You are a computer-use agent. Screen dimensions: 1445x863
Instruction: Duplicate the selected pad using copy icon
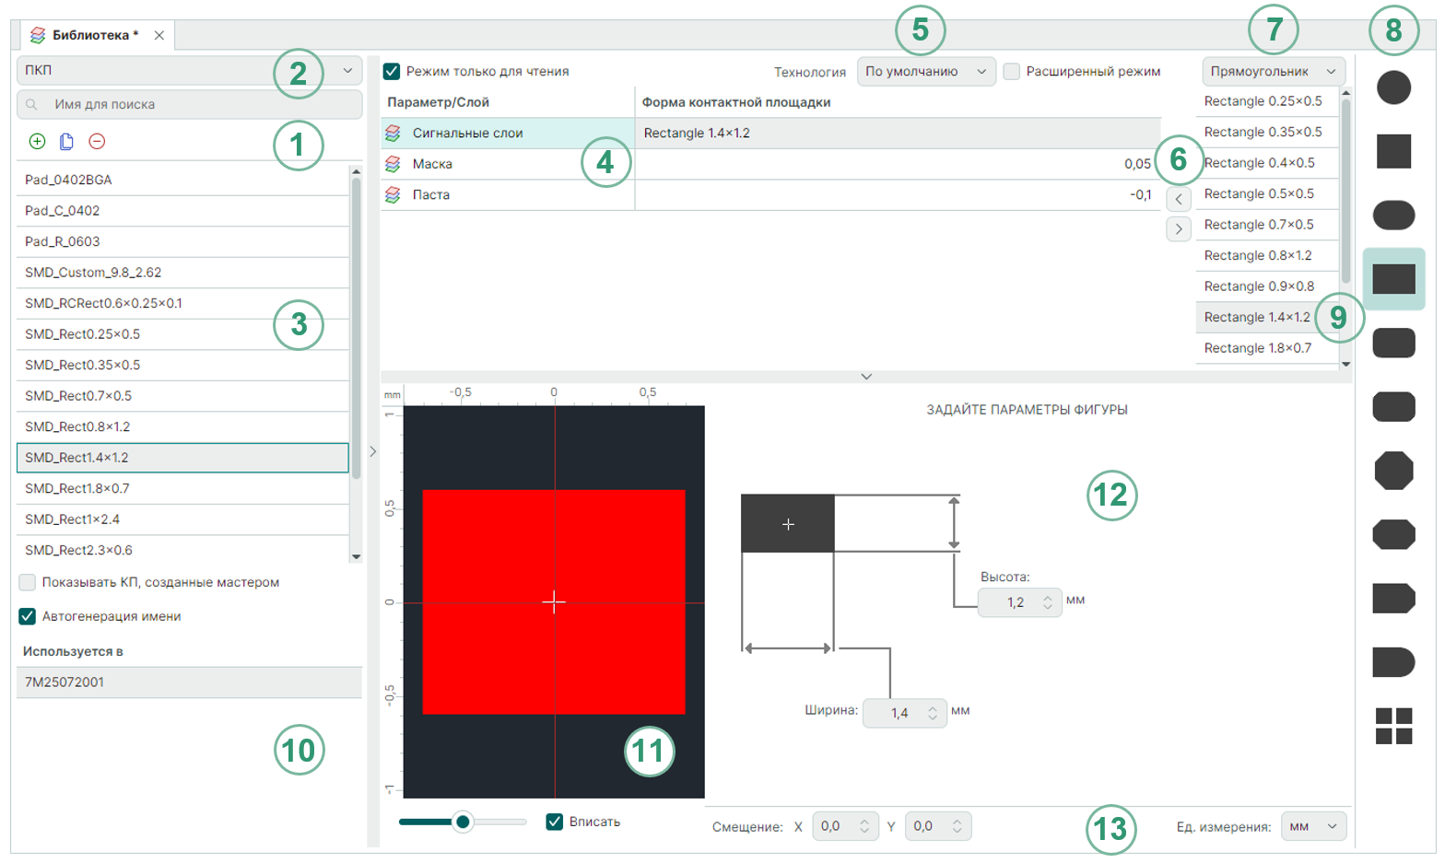point(66,141)
